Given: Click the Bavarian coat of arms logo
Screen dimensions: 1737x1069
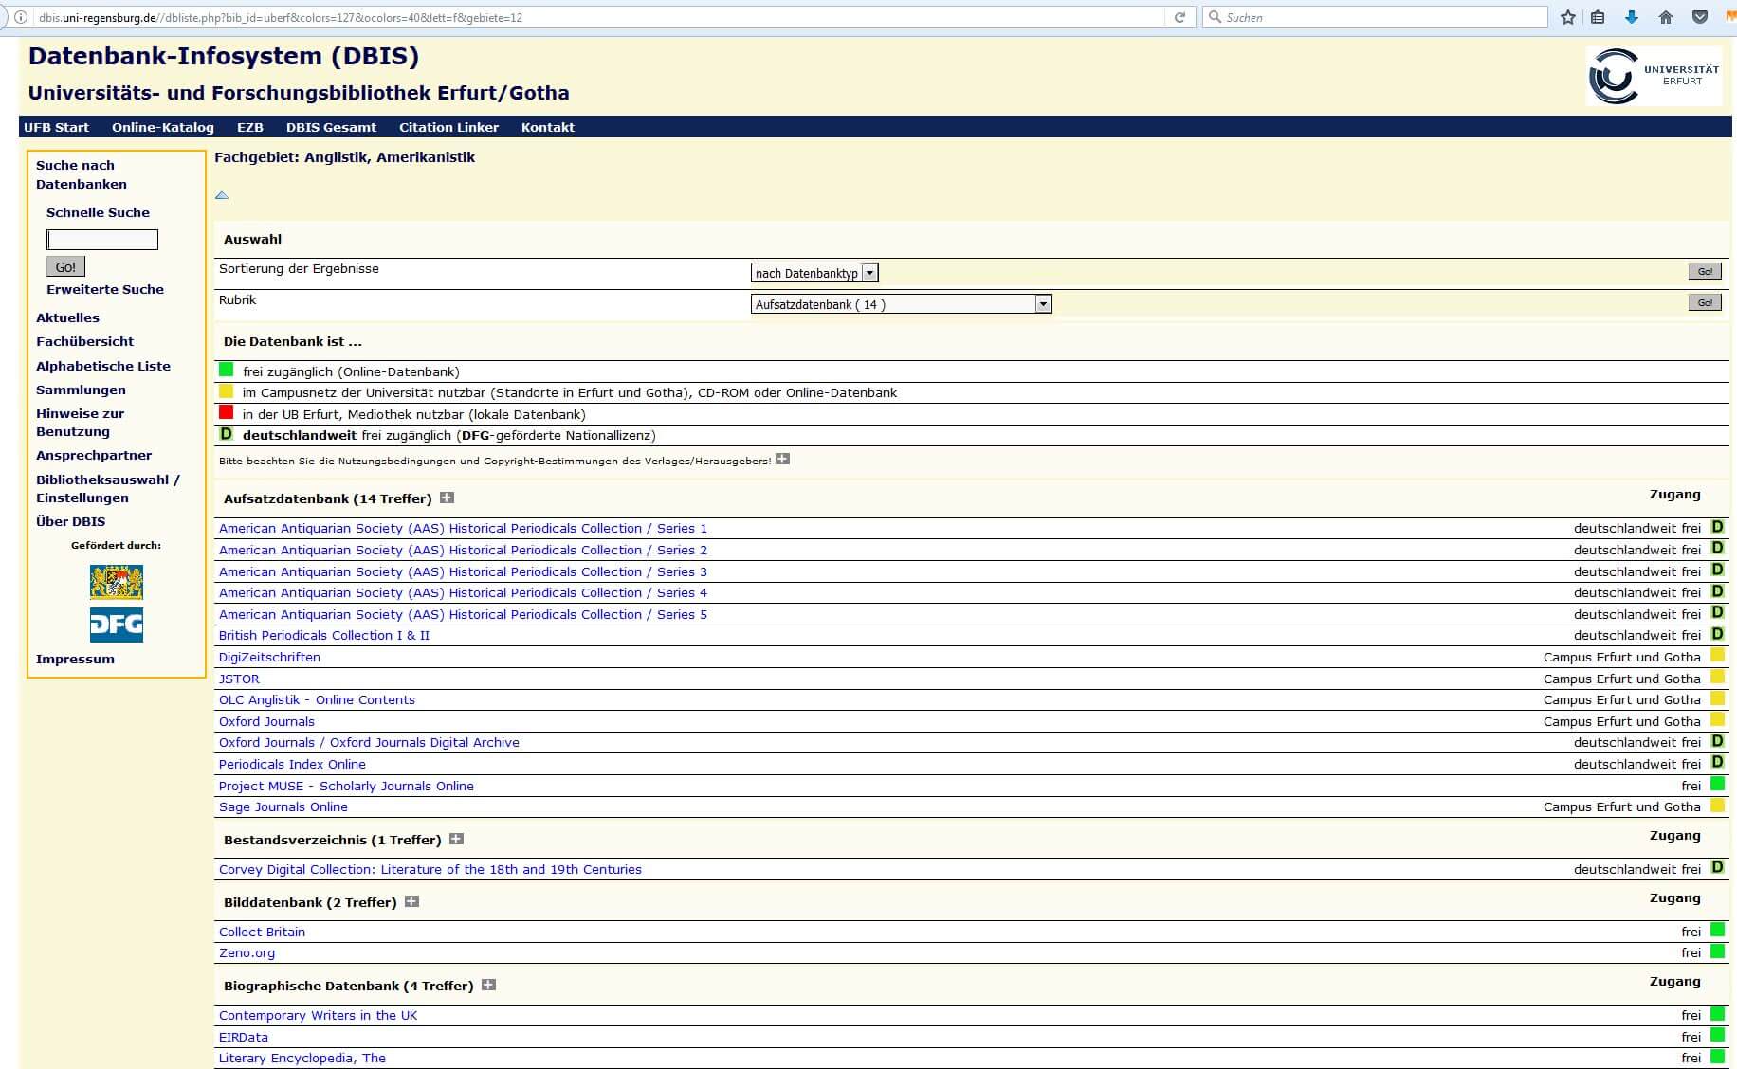Looking at the screenshot, I should click(117, 582).
